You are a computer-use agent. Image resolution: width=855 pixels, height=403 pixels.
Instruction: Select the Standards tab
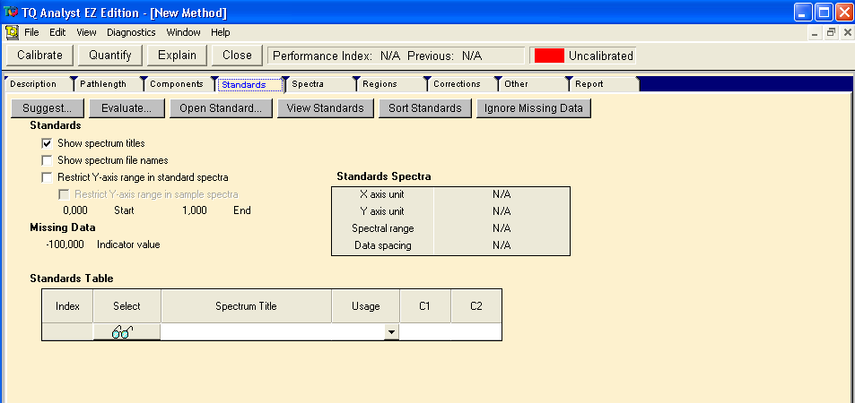point(249,84)
